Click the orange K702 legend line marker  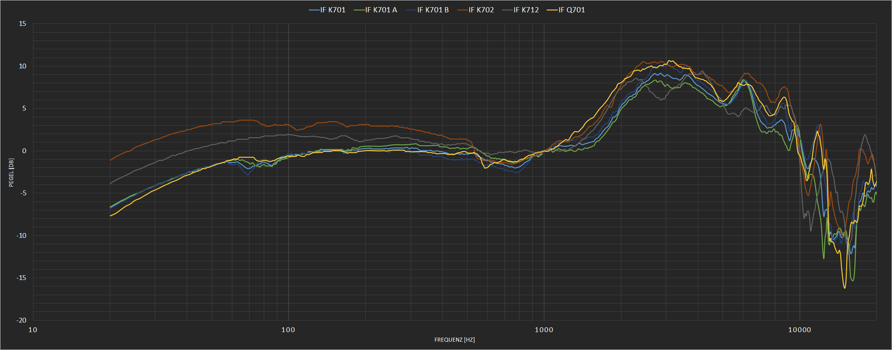click(x=463, y=10)
